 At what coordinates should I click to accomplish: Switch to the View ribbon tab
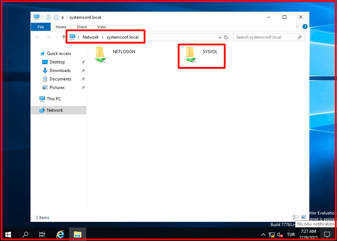pyautogui.click(x=101, y=27)
